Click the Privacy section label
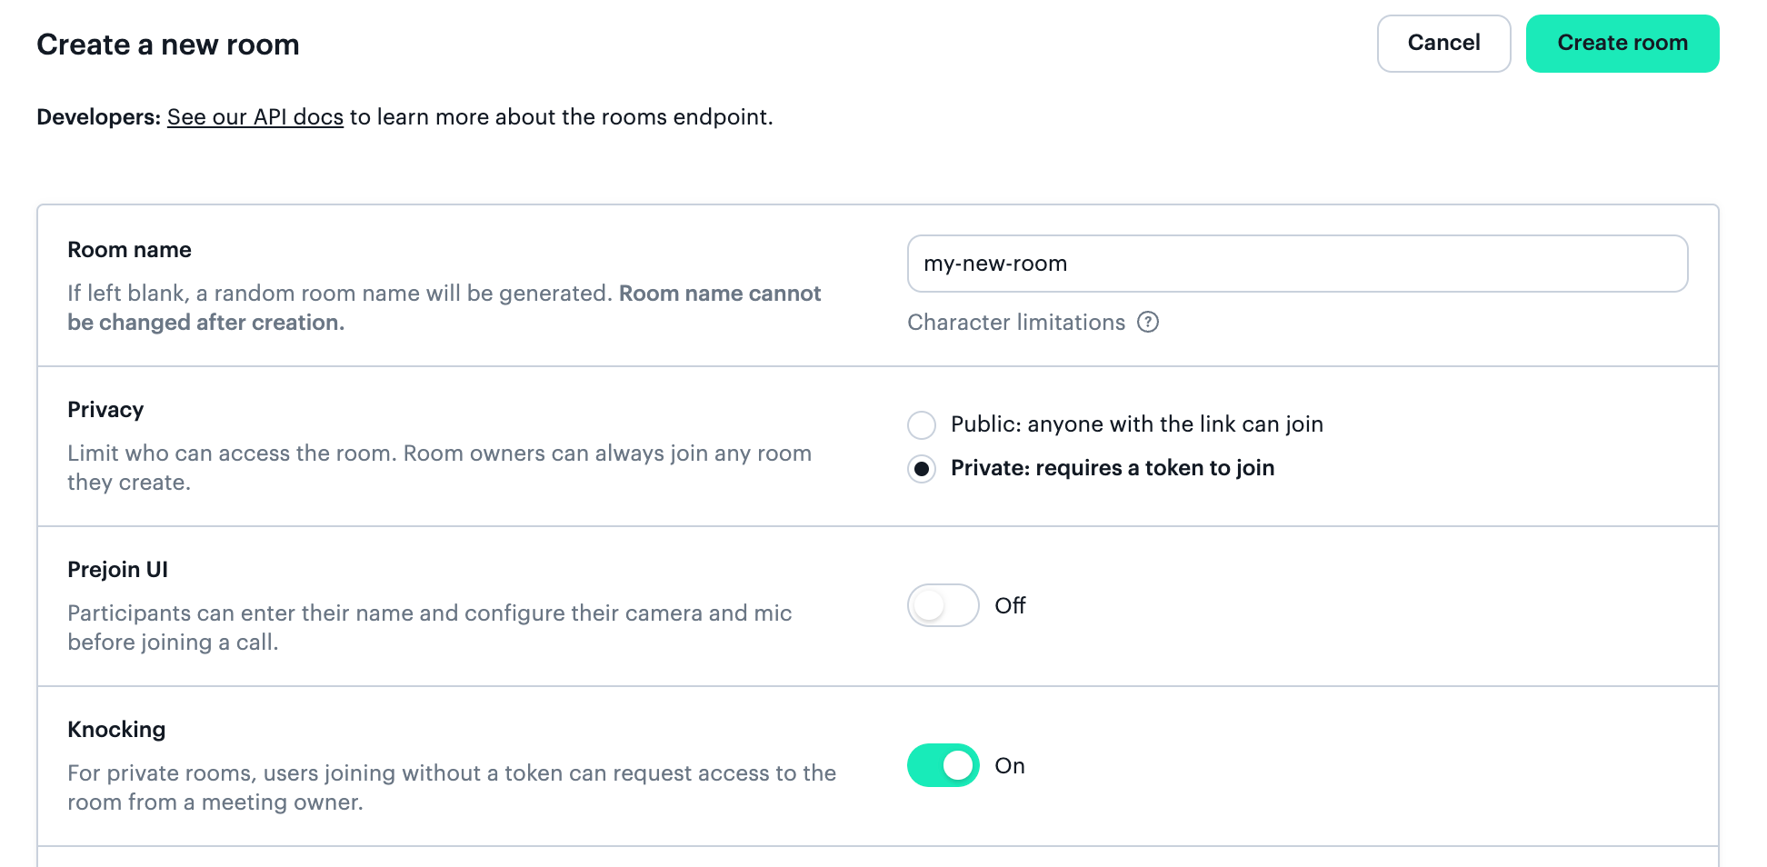This screenshot has height=867, width=1767. 105,410
